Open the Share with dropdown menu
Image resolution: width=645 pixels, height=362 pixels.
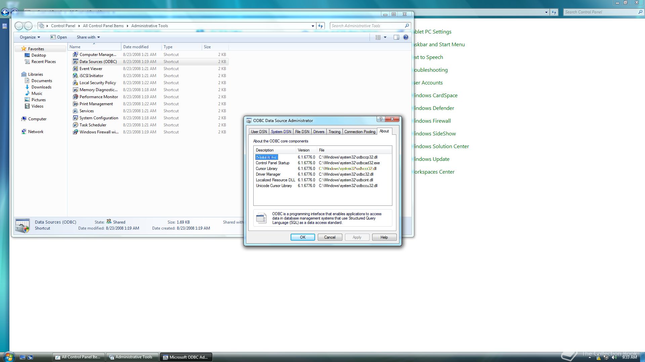[88, 37]
